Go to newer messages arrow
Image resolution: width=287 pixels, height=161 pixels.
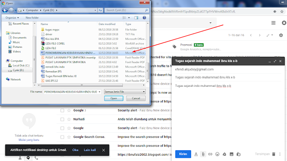click(x=251, y=35)
